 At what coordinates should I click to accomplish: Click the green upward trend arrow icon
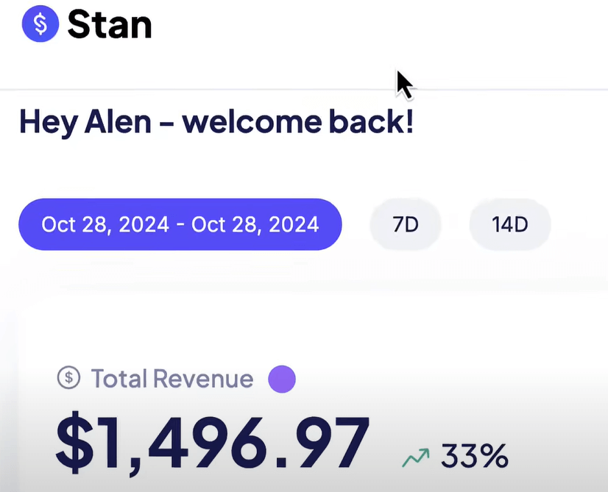(416, 457)
